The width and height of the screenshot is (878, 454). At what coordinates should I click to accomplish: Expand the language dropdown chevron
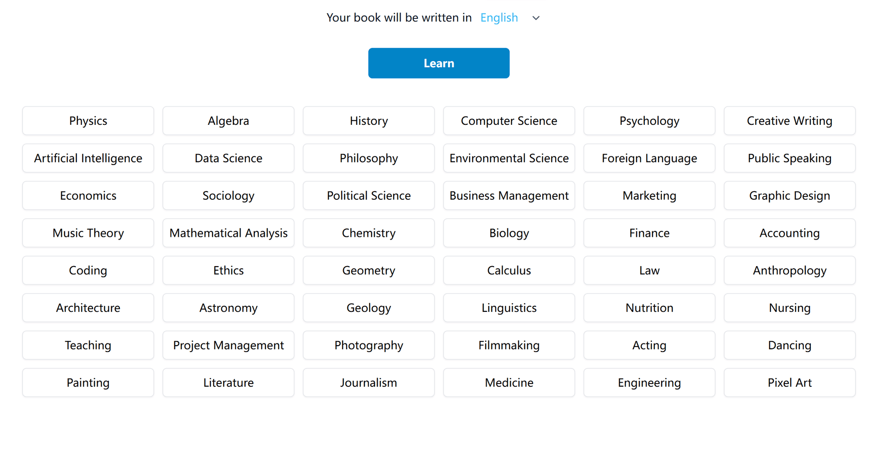click(x=536, y=18)
